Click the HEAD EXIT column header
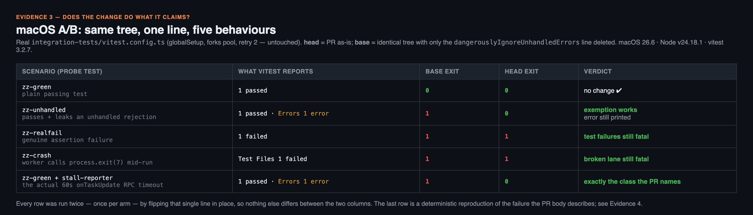This screenshot has width=753, height=215. point(521,71)
